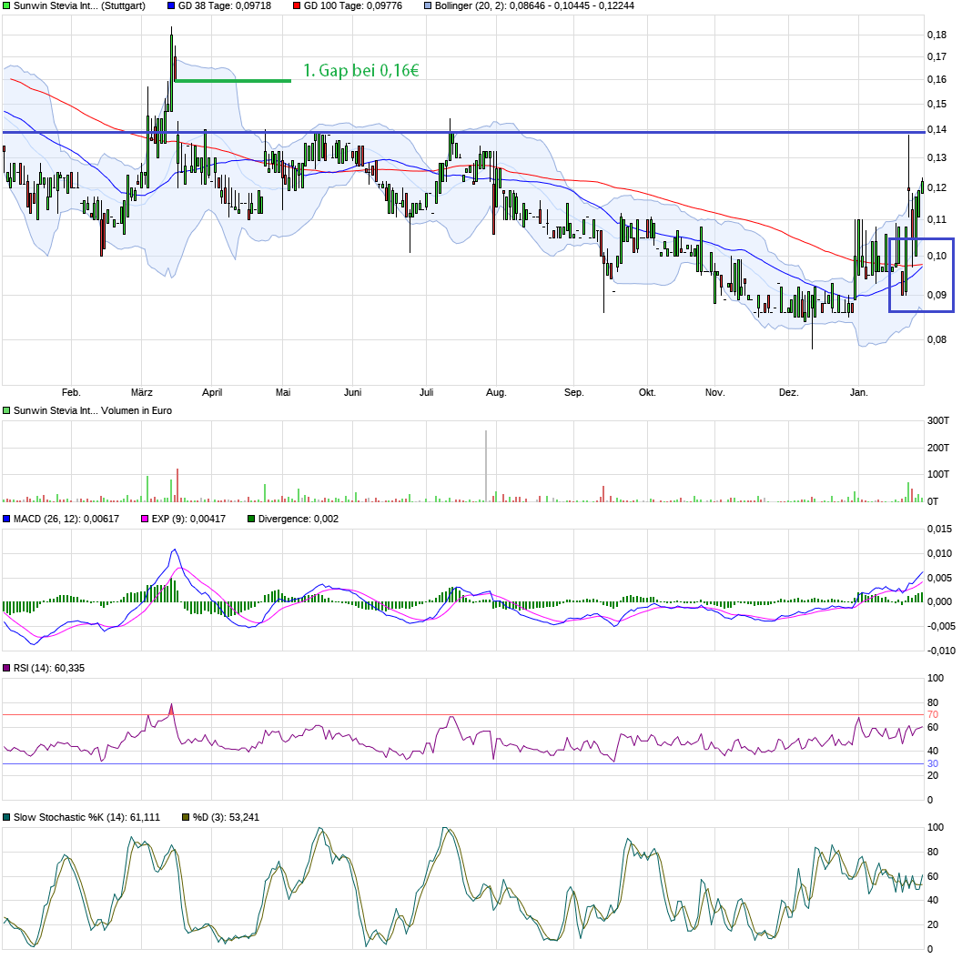Viewport: 962px width, 959px height.
Task: Select the 'Sunwin Stevia Int... Volumen in Euro' label
Action: (93, 411)
